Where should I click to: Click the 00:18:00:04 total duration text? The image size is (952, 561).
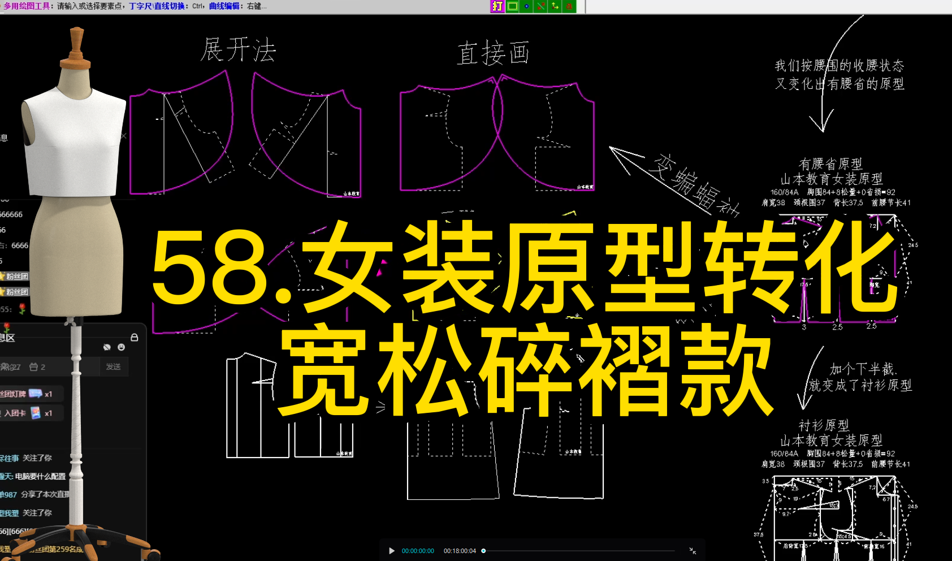460,551
